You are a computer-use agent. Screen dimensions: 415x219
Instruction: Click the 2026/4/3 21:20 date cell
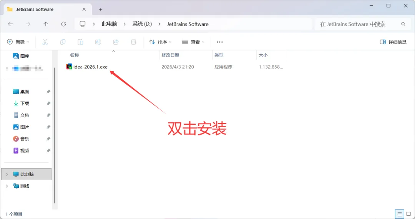point(178,67)
